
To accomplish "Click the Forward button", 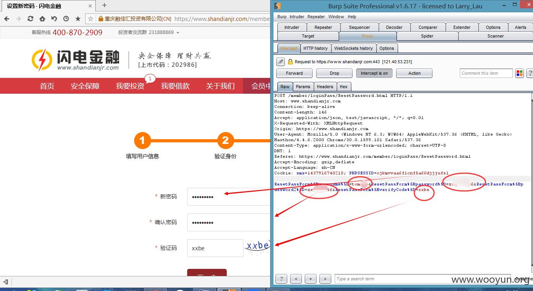I will pyautogui.click(x=294, y=73).
